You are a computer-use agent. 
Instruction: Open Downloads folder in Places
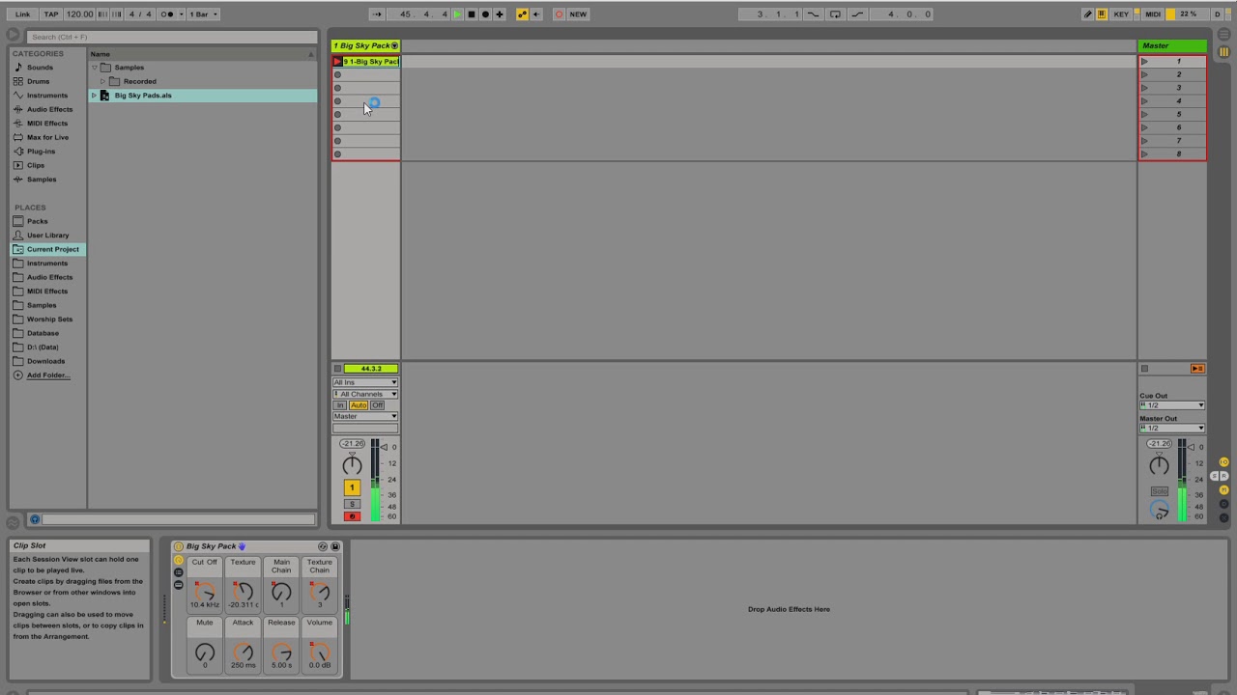[45, 361]
